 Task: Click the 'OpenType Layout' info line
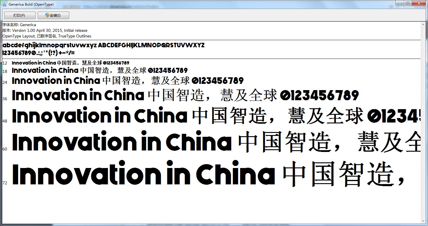coord(47,36)
